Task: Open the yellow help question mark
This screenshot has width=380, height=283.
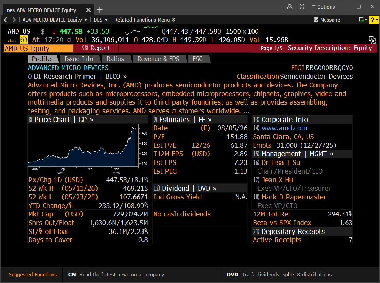Action: 374,20
